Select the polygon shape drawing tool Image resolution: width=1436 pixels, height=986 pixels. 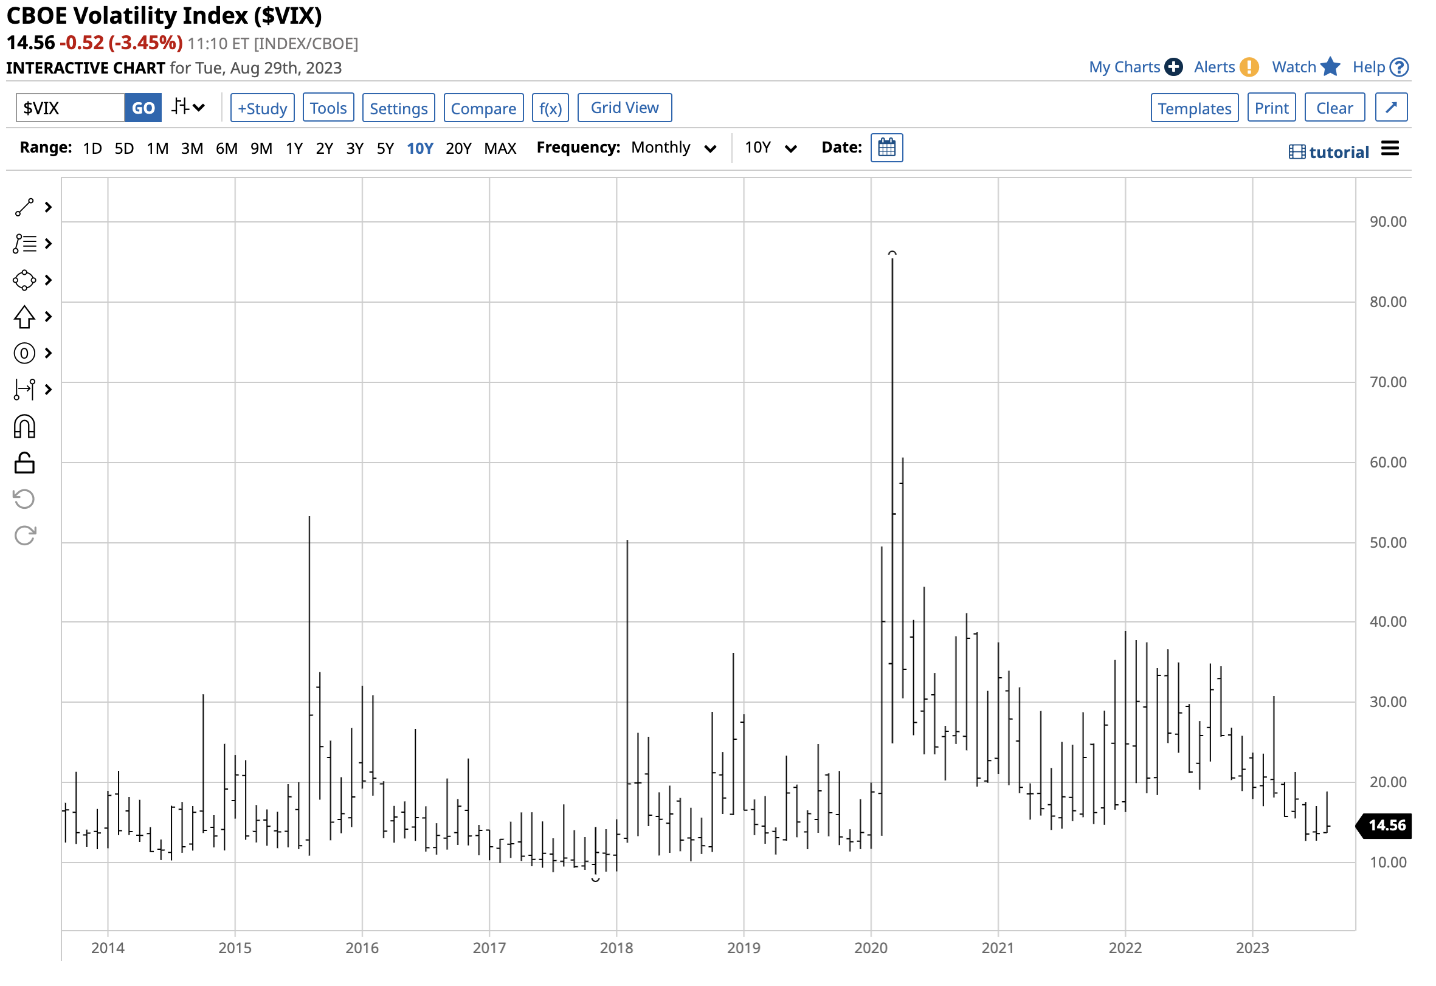pos(25,280)
